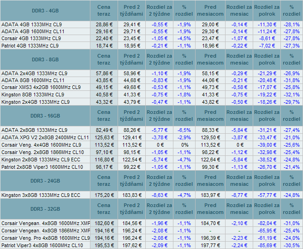Click ADATA 4GB 1600MHz CL11 product name
The width and height of the screenshot is (303, 249).
(33, 31)
